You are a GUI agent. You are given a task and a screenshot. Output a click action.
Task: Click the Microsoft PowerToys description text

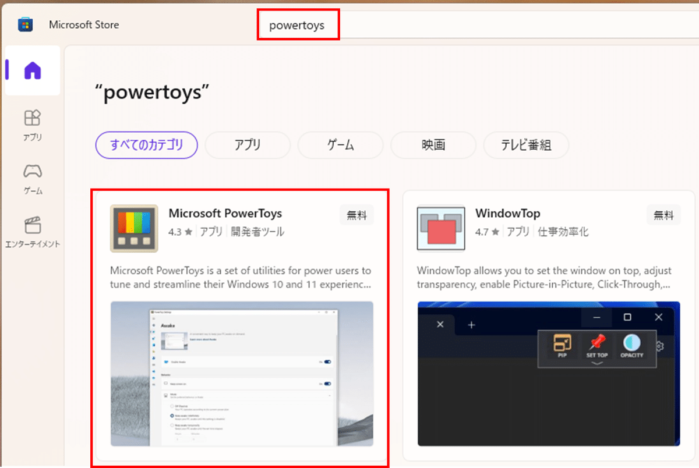tap(241, 278)
